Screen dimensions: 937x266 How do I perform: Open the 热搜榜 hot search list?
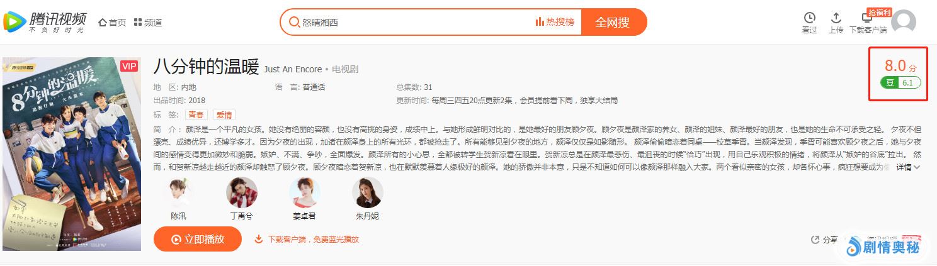click(x=555, y=22)
